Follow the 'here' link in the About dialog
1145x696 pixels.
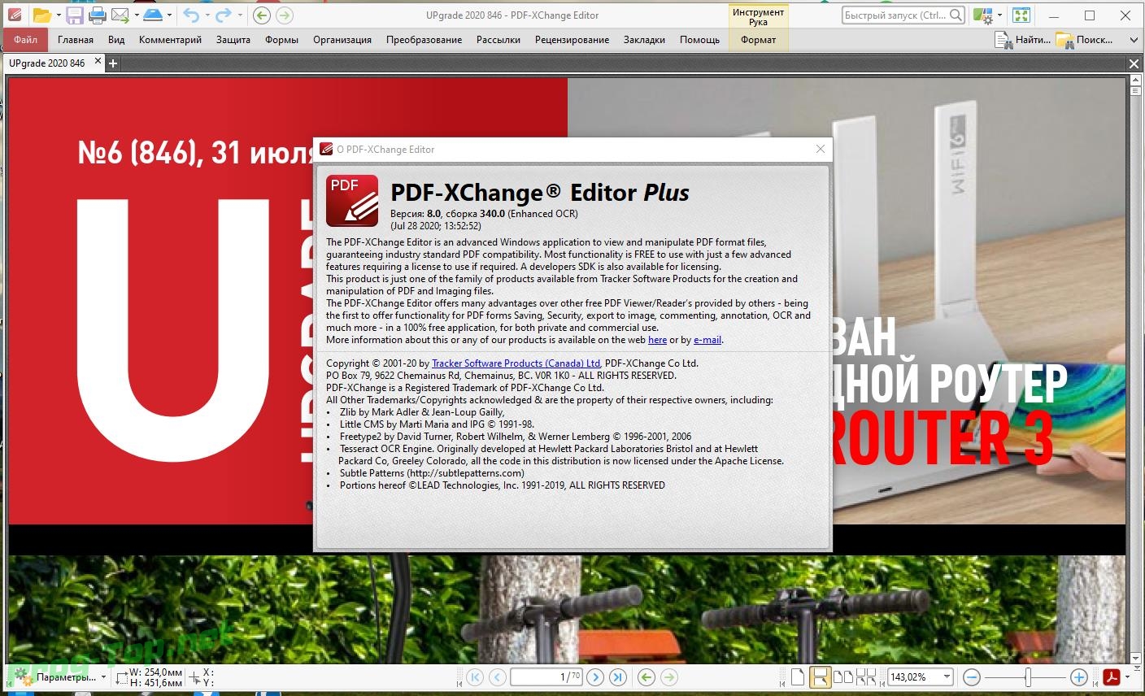click(x=657, y=340)
